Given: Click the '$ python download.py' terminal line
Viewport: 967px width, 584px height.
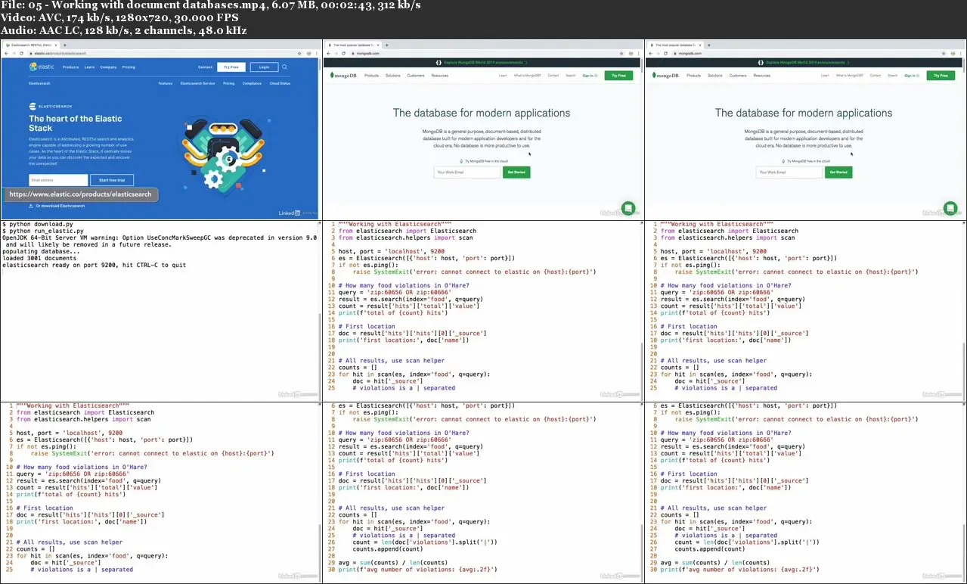Looking at the screenshot, I should click(39, 225).
